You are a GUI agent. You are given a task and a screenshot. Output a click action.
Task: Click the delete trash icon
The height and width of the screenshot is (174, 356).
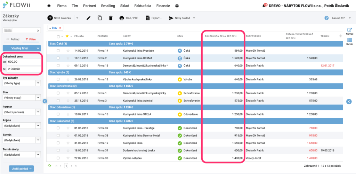tap(111, 18)
